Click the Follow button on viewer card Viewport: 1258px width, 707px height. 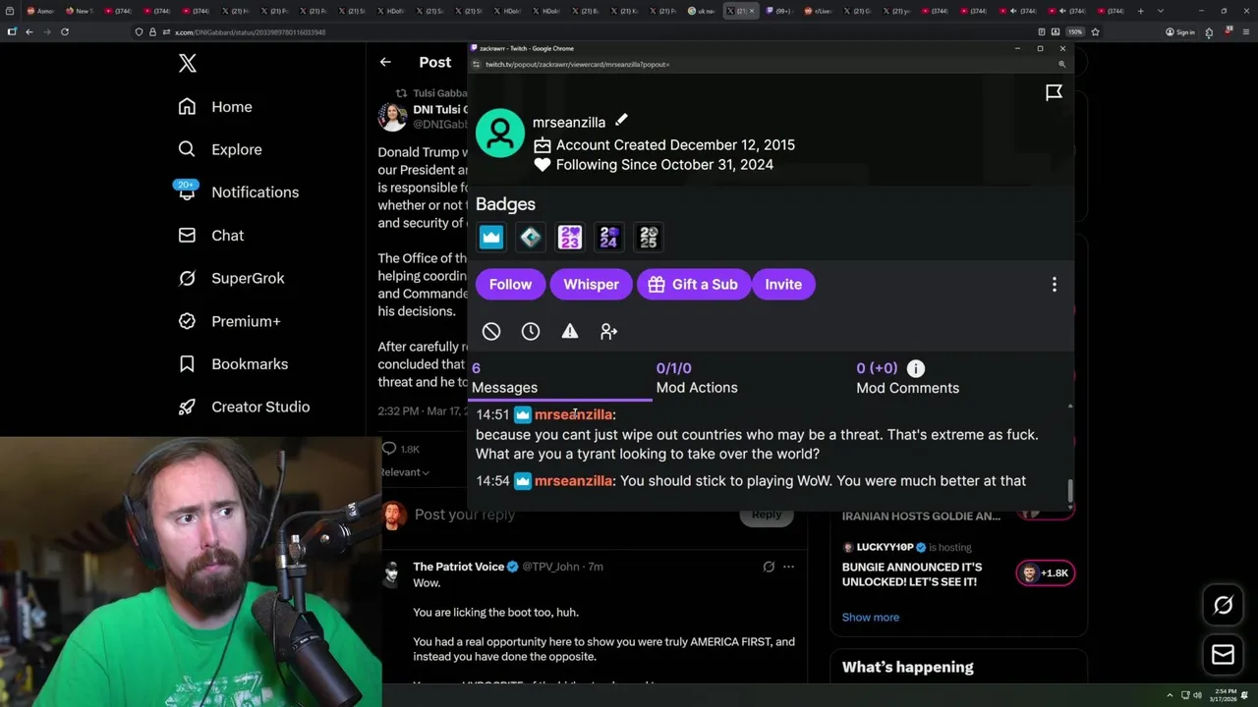click(x=510, y=285)
